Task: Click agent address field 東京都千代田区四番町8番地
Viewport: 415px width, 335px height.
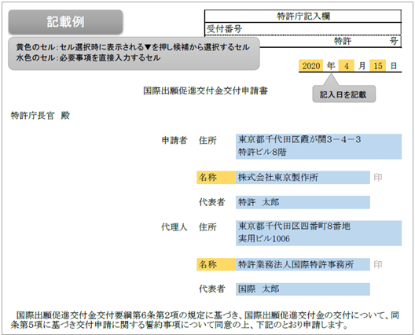Action: 318,233
